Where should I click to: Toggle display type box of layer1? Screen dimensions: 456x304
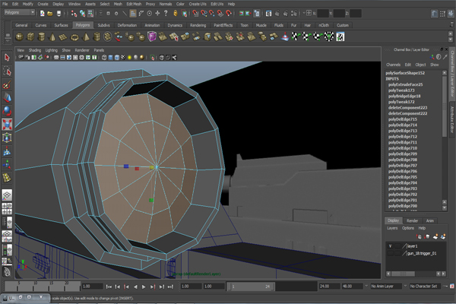click(x=397, y=246)
